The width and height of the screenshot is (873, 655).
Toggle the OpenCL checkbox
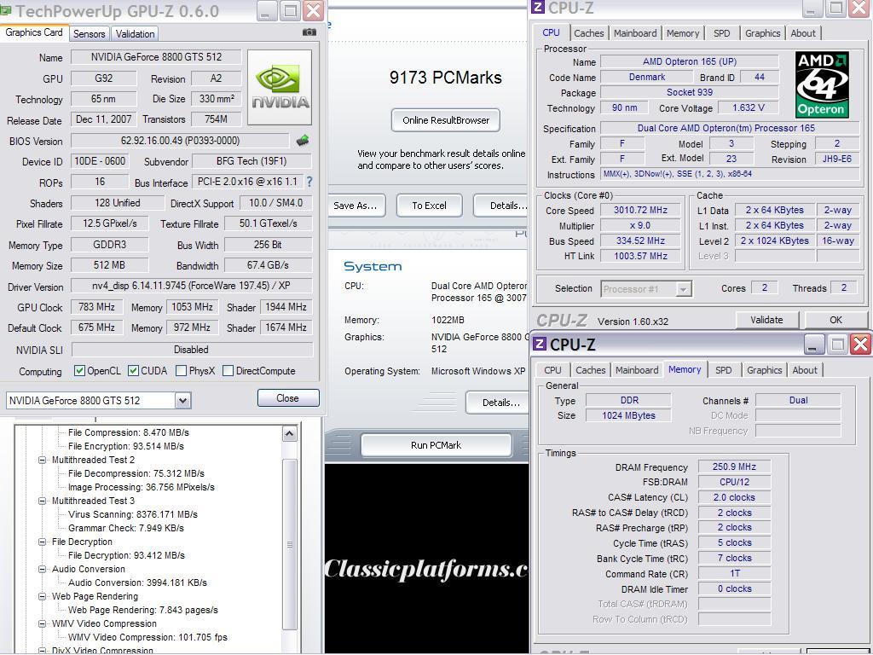coord(79,371)
